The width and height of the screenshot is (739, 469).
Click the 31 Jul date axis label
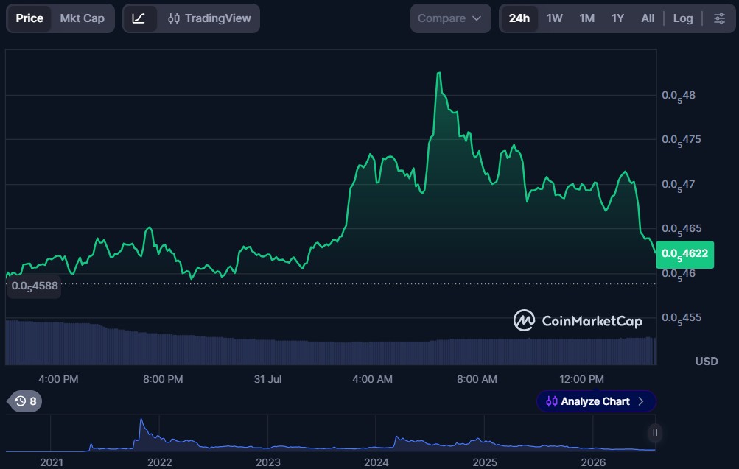click(267, 379)
